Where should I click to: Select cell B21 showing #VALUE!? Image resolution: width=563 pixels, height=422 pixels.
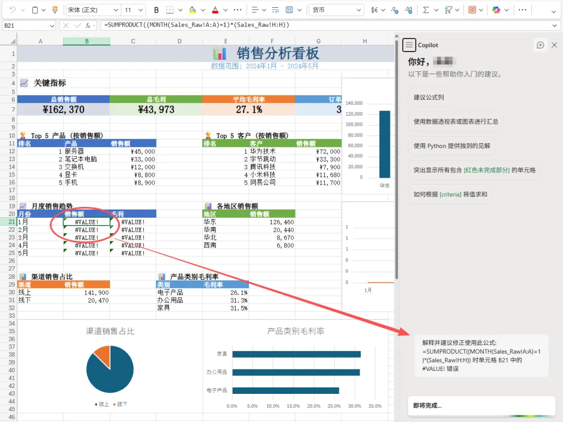[x=87, y=222]
